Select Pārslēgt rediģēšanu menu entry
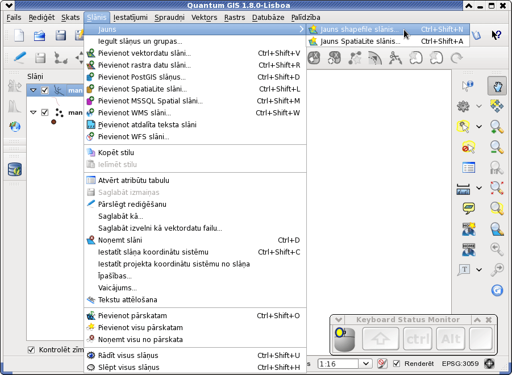This screenshot has height=375, width=512. (x=195, y=205)
